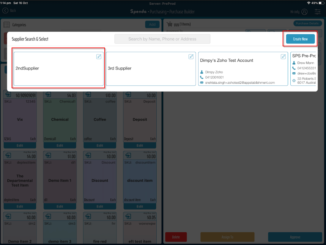The height and width of the screenshot is (245, 326).
Task: Click the arrow-box icon on Demo Item 1
Action: pos(48,155)
